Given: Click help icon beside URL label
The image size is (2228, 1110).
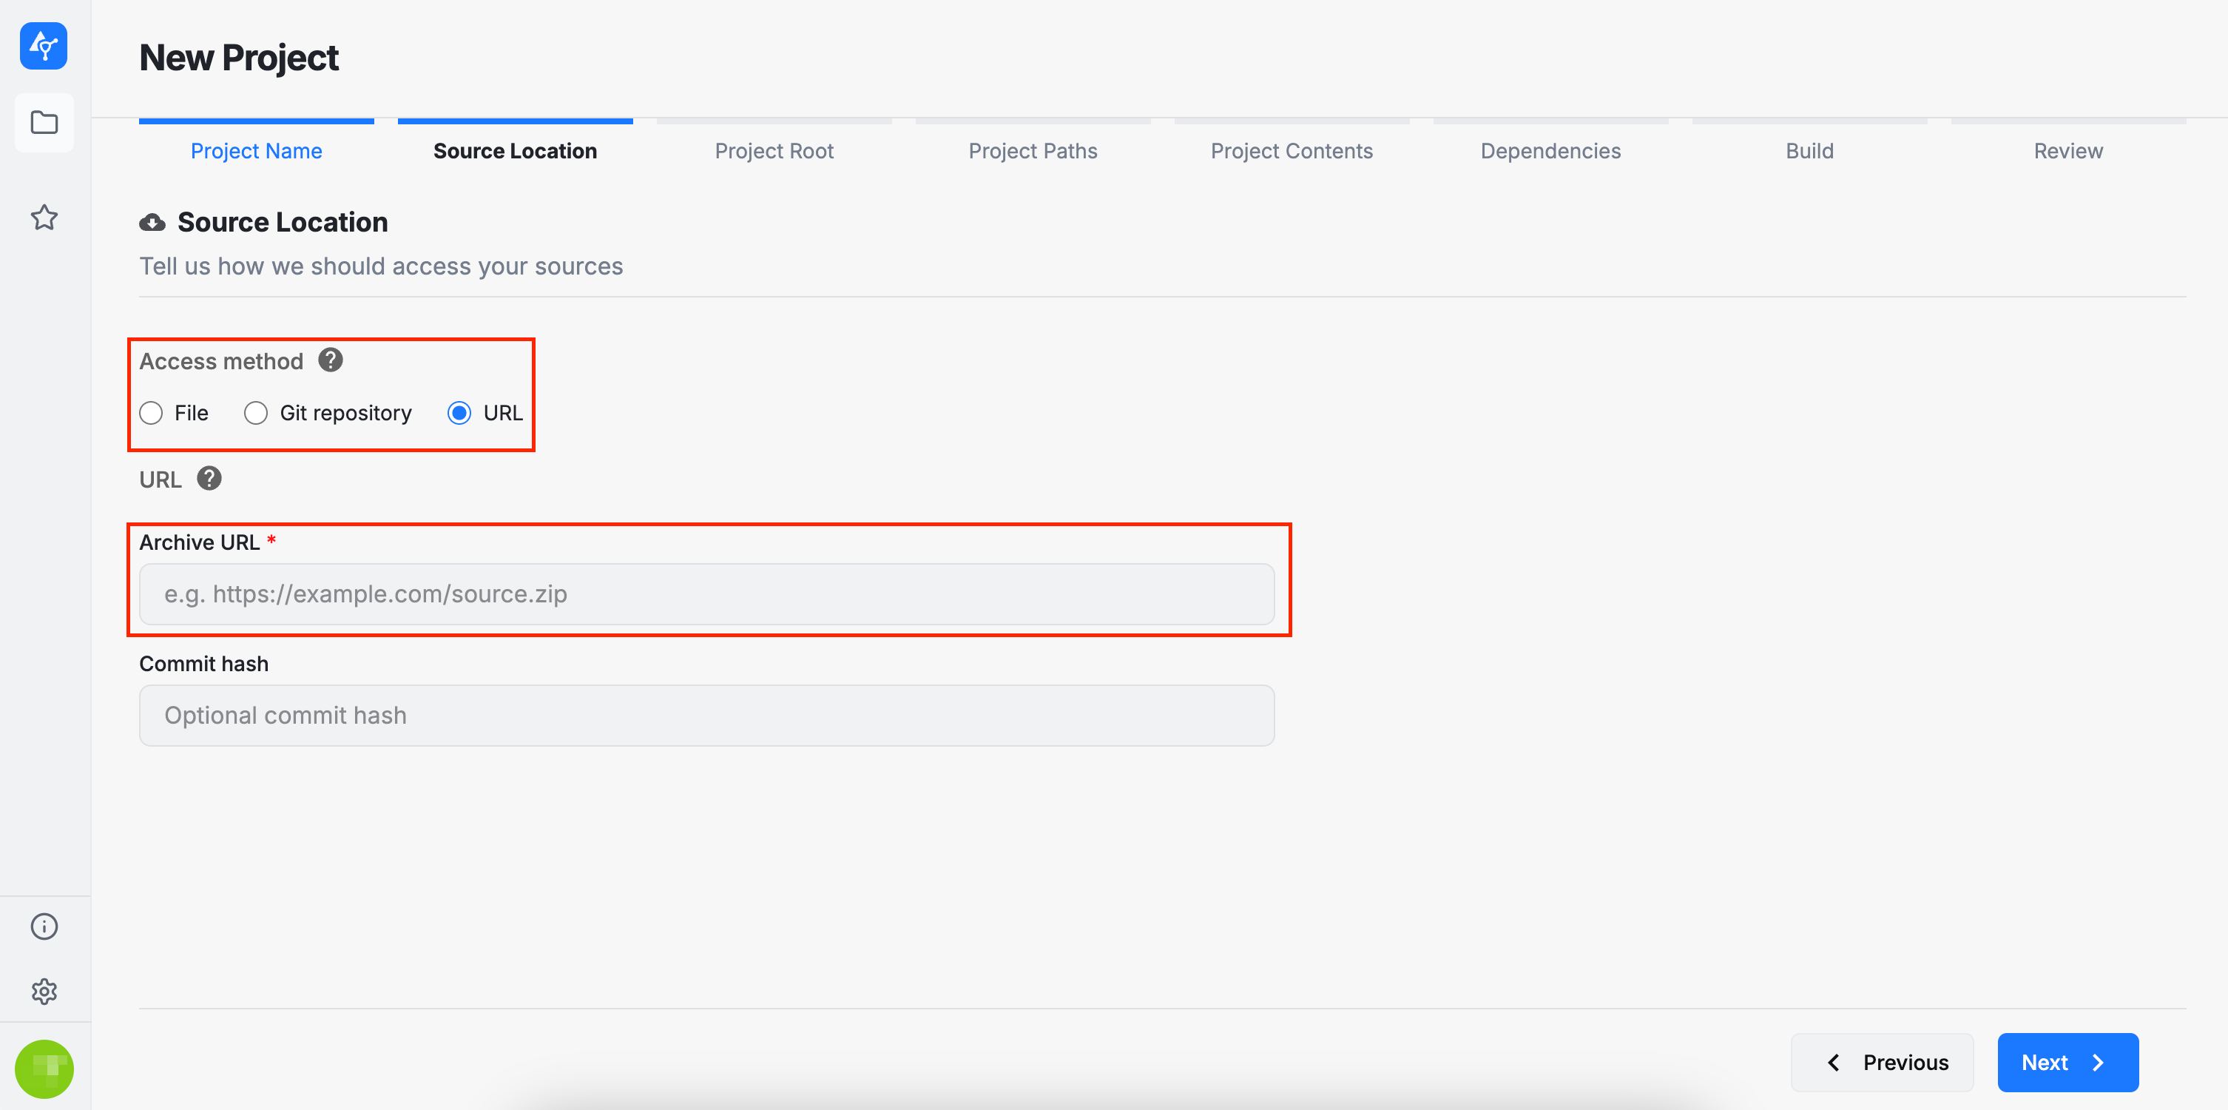Looking at the screenshot, I should point(209,479).
